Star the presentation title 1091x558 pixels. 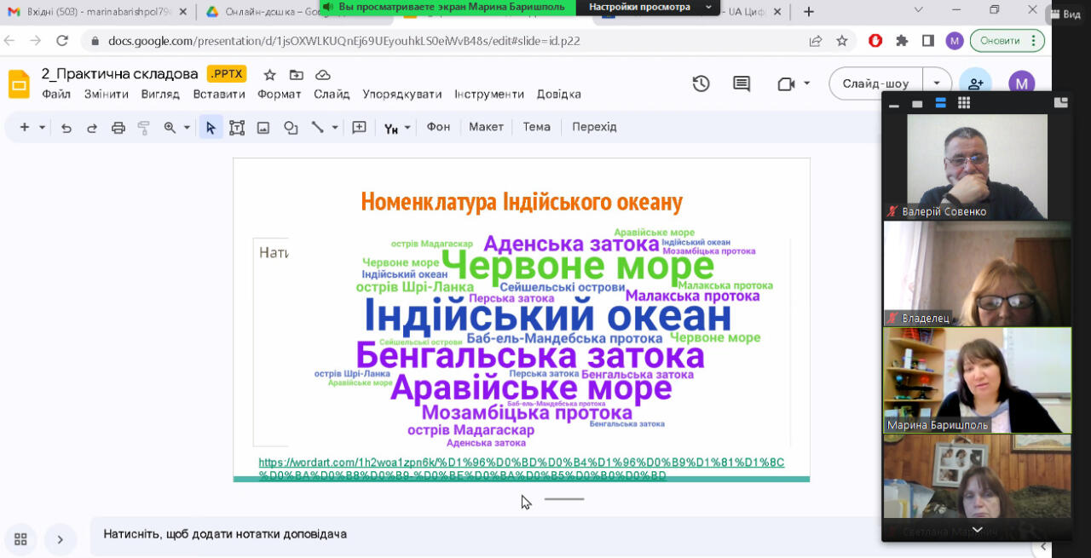tap(269, 75)
